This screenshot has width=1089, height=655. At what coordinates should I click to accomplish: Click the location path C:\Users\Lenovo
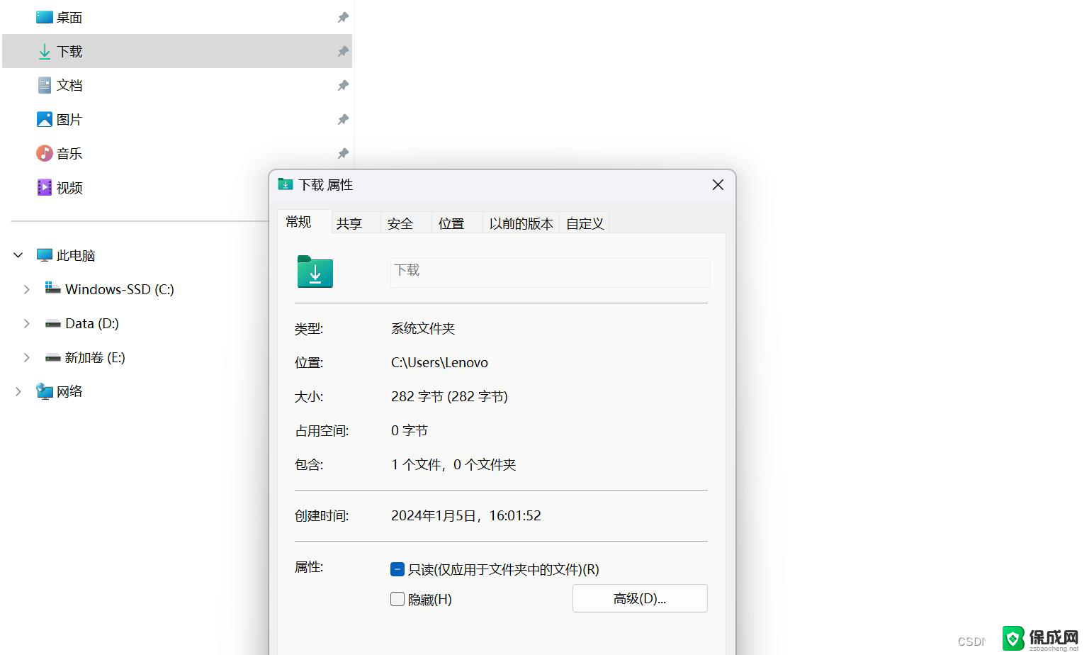tap(439, 362)
